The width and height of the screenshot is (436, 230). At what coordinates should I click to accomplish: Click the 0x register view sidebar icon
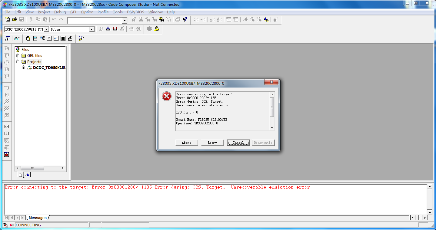(7, 126)
